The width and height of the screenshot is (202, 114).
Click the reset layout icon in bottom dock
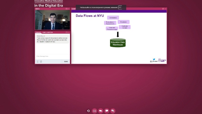point(88,111)
